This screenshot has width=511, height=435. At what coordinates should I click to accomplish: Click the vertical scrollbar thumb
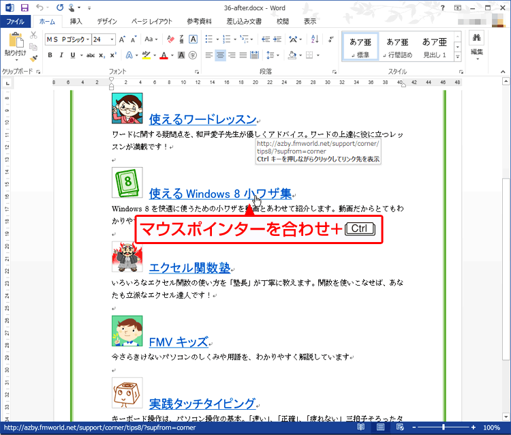click(x=506, y=269)
